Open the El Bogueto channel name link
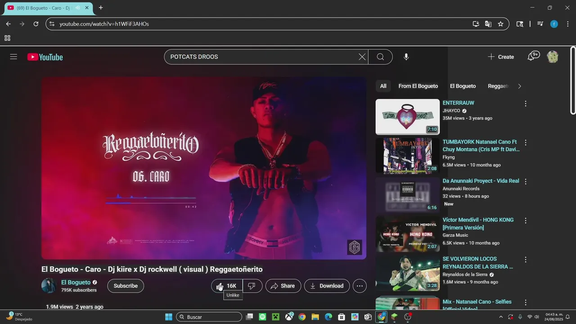 (x=76, y=282)
